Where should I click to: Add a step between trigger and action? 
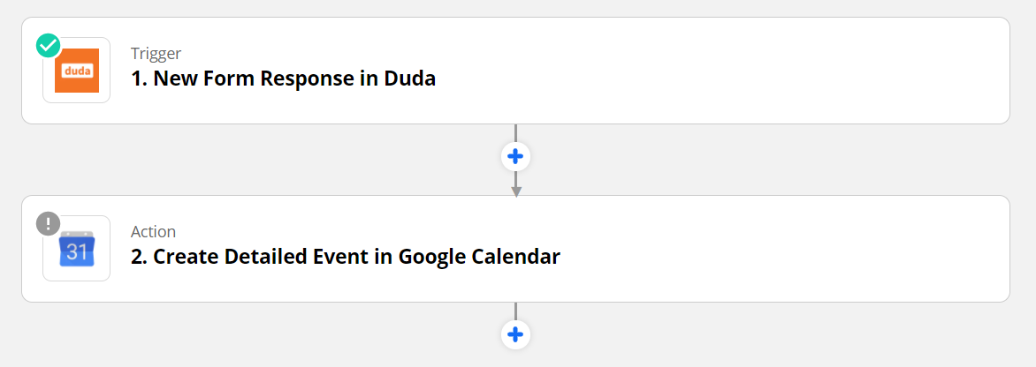tap(515, 157)
